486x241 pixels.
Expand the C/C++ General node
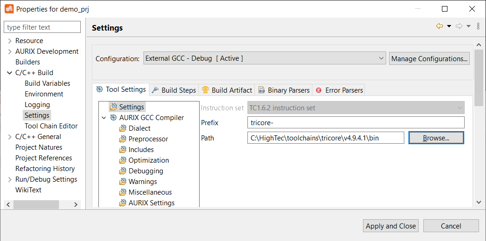point(10,137)
